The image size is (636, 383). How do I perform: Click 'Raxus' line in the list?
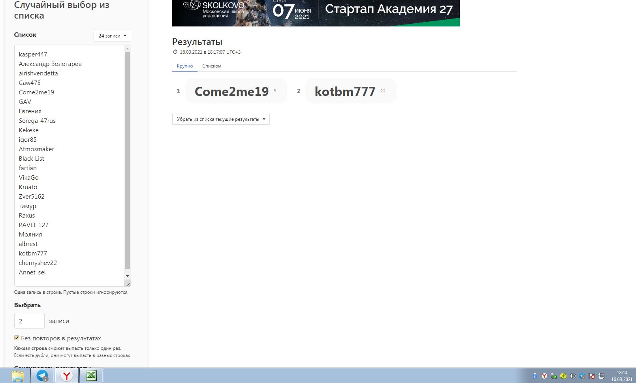[27, 216]
